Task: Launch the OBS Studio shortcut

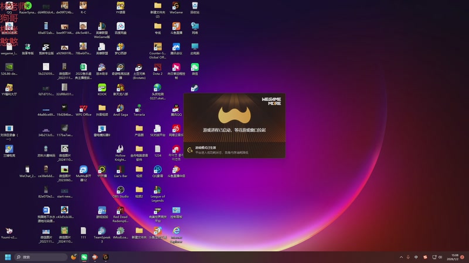Action: [121, 192]
